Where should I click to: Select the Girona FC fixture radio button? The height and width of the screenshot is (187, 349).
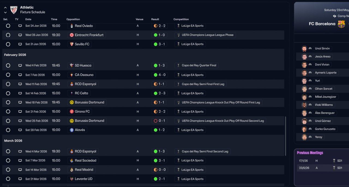tap(8, 112)
